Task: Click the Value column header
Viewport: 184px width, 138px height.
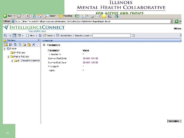Action: 86,50
